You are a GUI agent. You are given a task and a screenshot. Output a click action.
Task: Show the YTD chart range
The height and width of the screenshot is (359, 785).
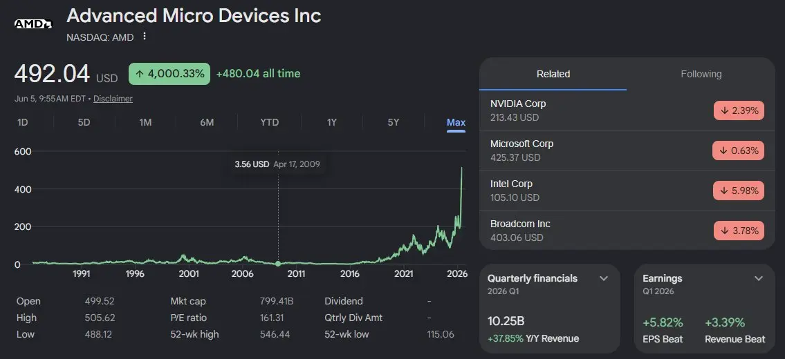(x=269, y=122)
